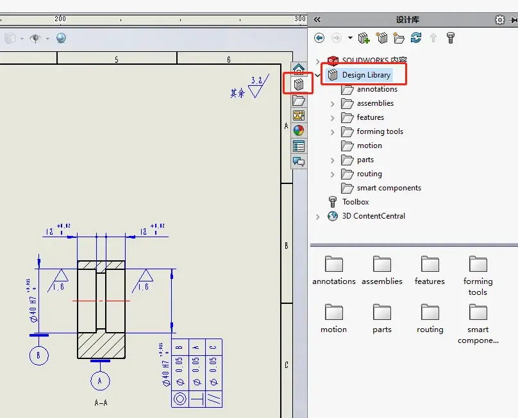Image resolution: width=518 pixels, height=418 pixels.
Task: Click the greyed Display Style cube icon
Action: (10, 38)
